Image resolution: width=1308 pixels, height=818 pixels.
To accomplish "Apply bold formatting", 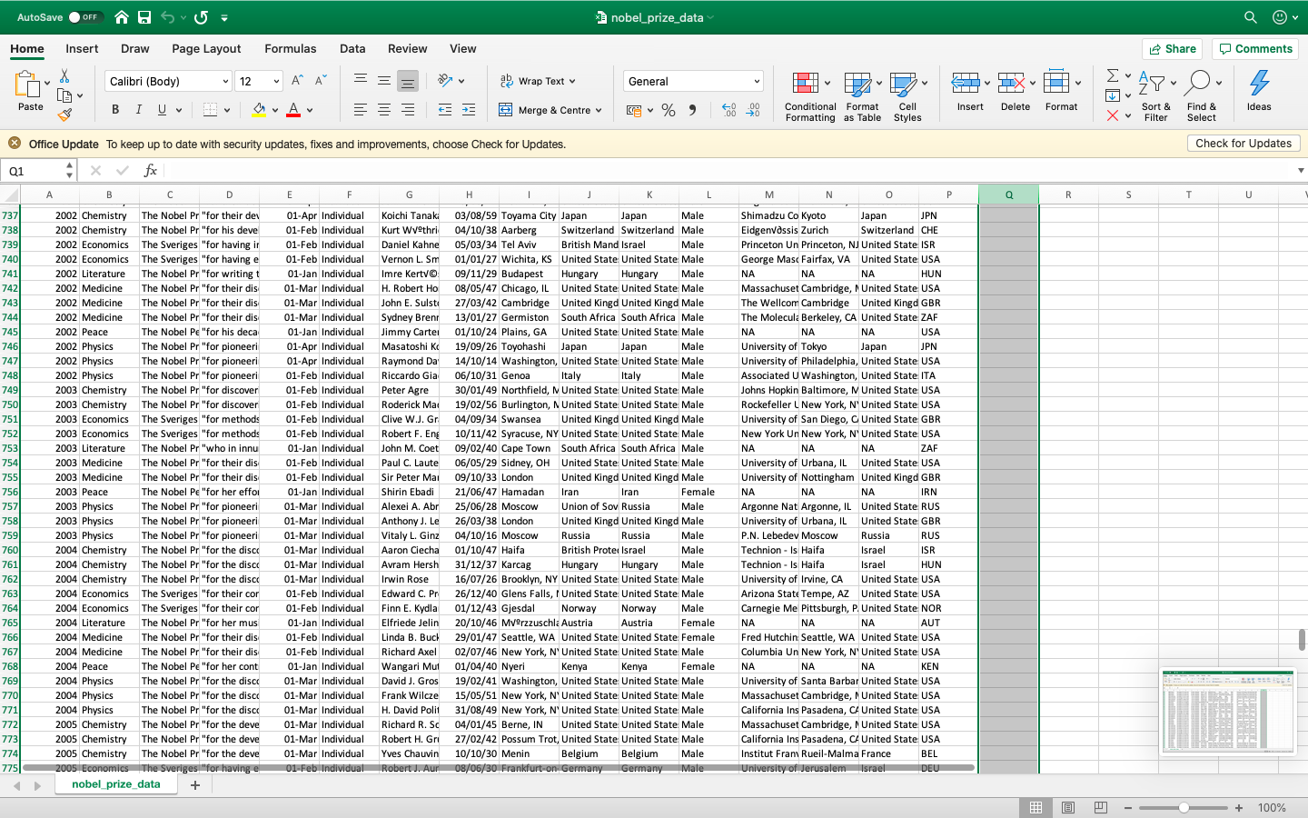I will pyautogui.click(x=114, y=109).
